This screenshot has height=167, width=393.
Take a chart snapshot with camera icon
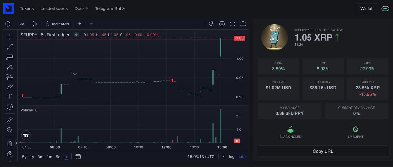tap(243, 24)
